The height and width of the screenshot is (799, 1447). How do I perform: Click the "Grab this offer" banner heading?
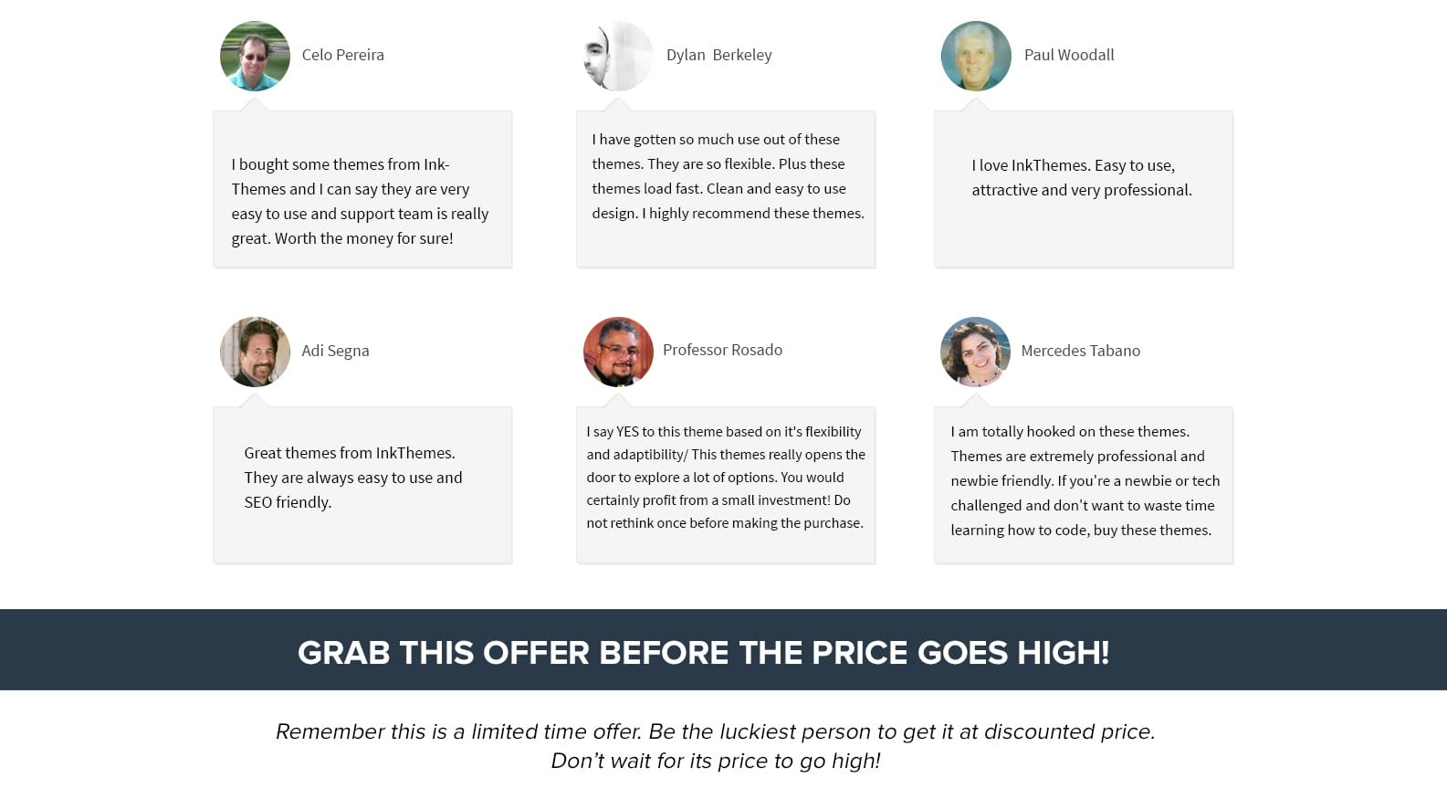[x=703, y=652]
